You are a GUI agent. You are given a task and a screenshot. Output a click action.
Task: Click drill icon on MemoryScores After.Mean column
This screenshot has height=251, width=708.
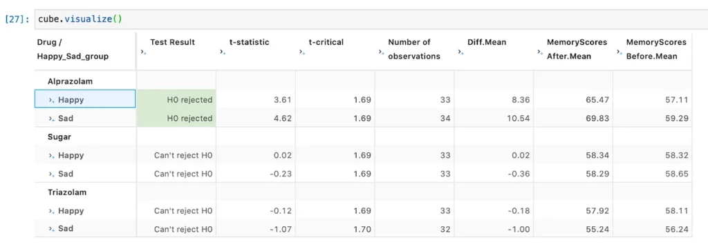pyautogui.click(x=540, y=52)
